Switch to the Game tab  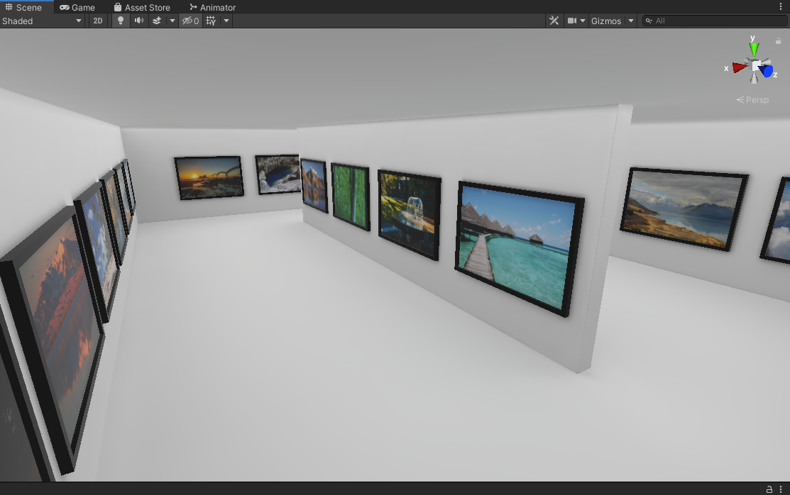pos(77,7)
